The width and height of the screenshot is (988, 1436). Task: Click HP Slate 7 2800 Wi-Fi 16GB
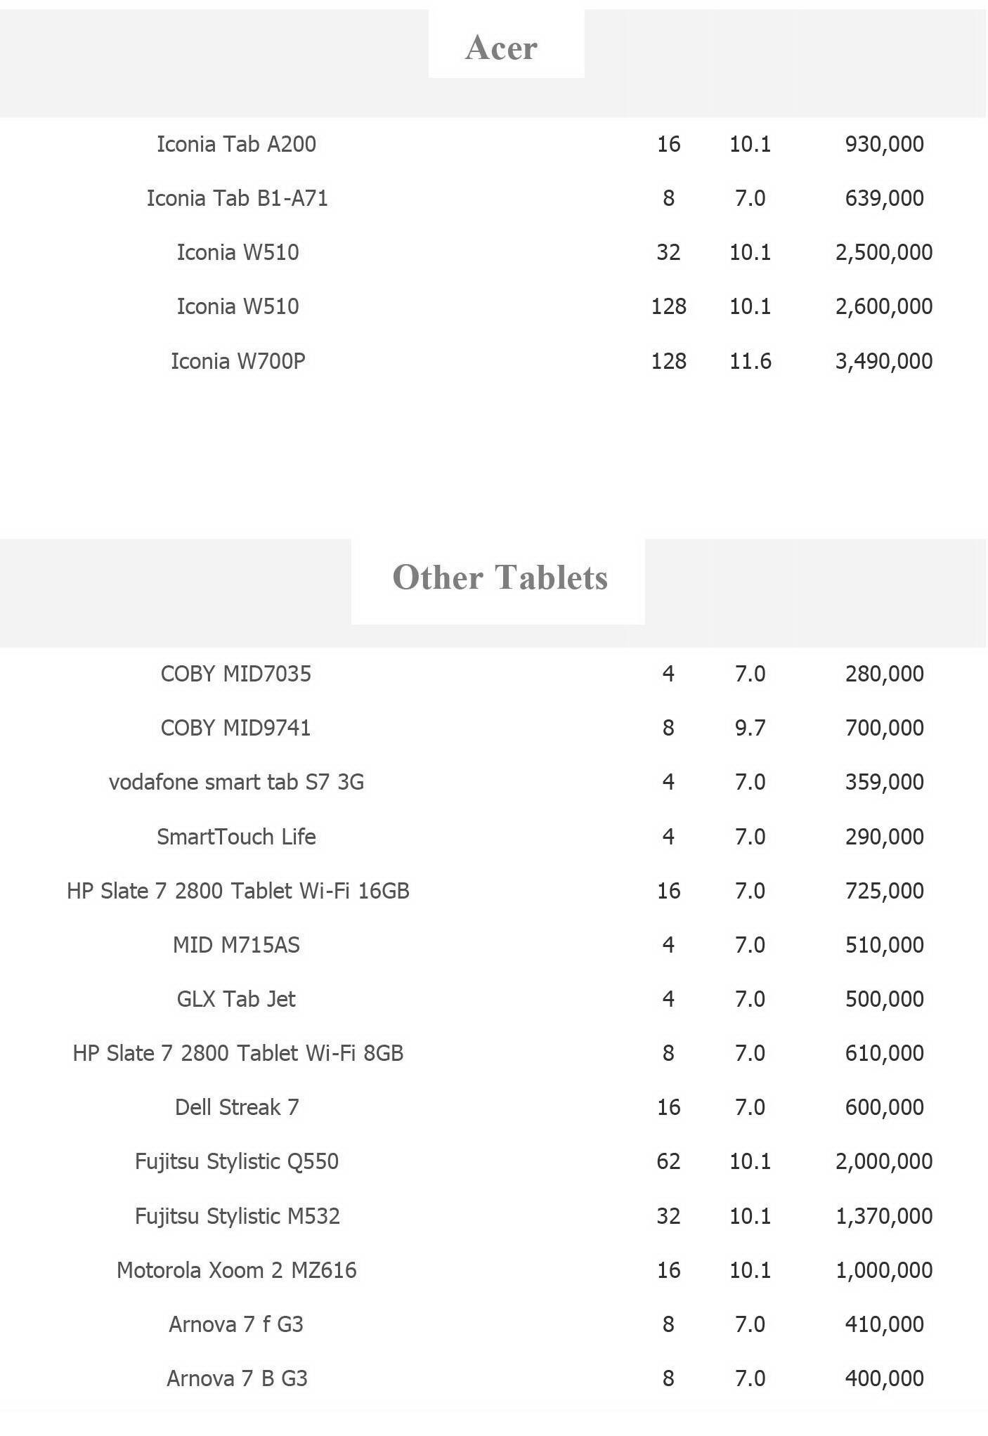coord(238,891)
